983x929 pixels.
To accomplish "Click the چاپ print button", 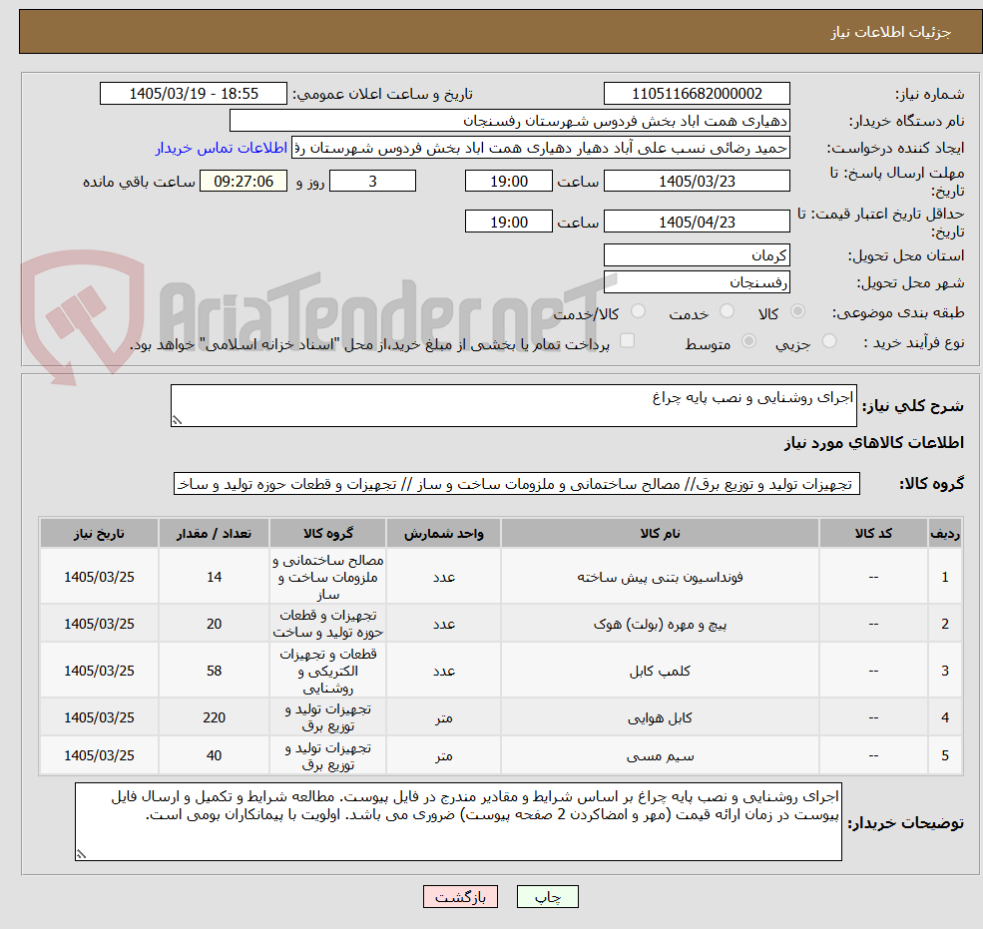I will [547, 897].
